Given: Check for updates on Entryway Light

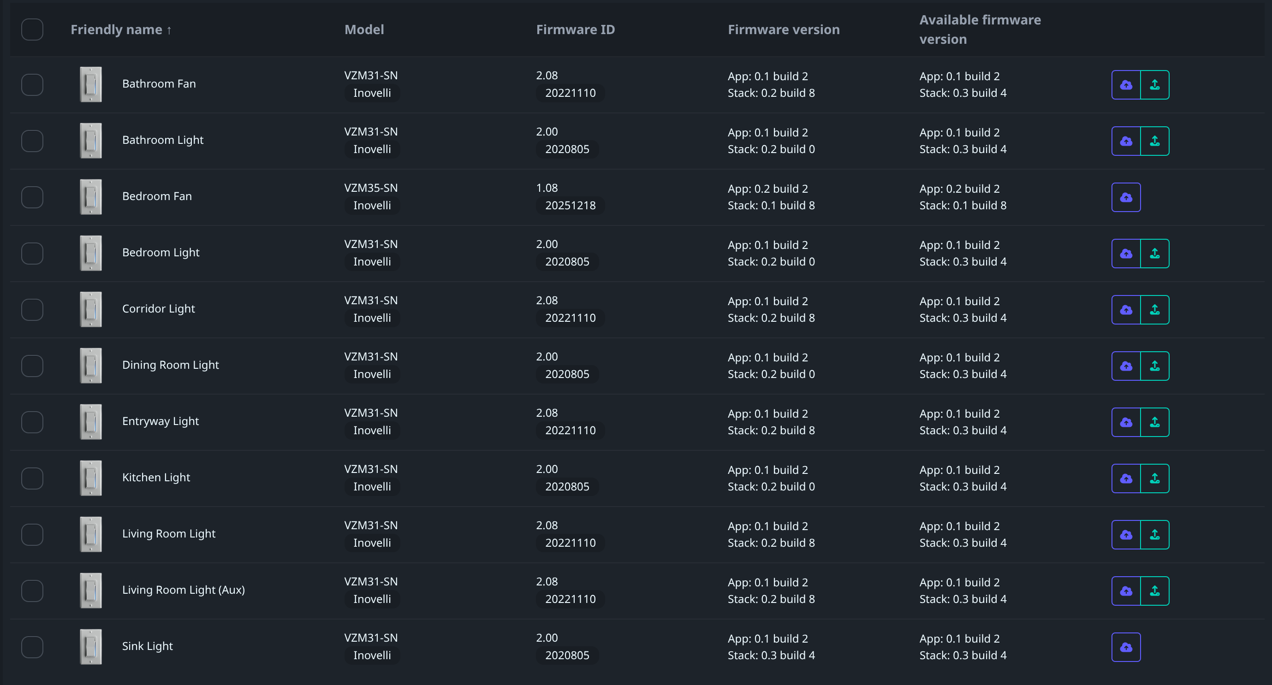Looking at the screenshot, I should 1126,422.
